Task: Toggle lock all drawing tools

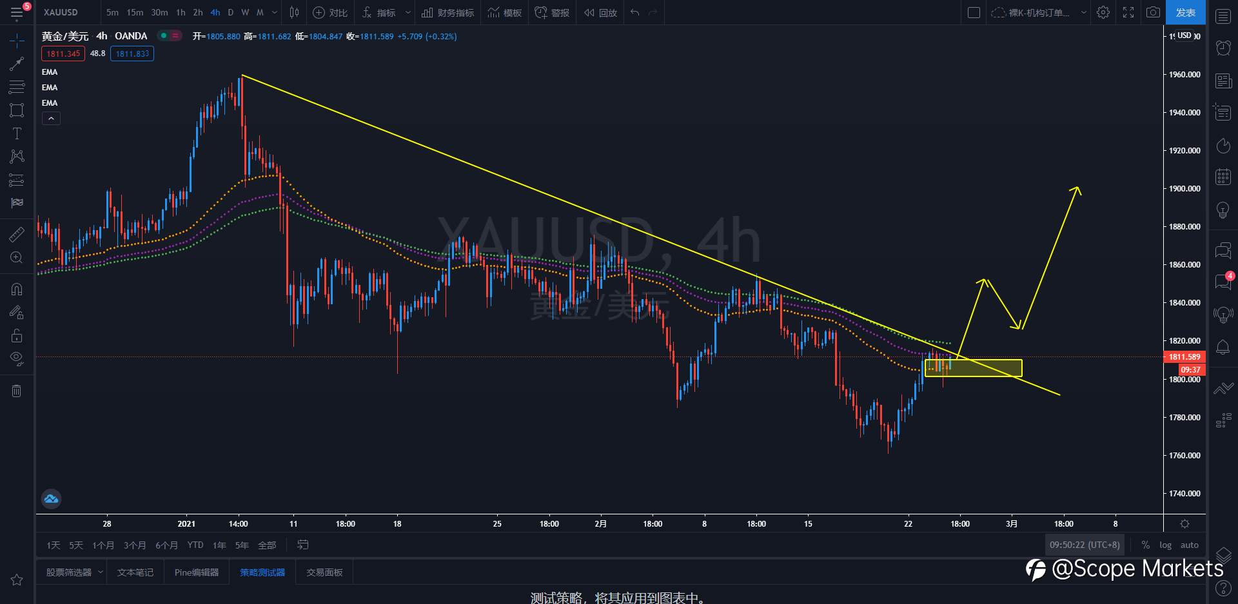Action: point(17,335)
